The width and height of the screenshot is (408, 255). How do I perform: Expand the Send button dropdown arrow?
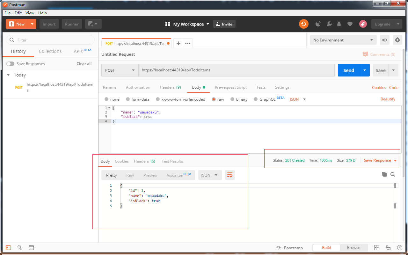(x=365, y=70)
